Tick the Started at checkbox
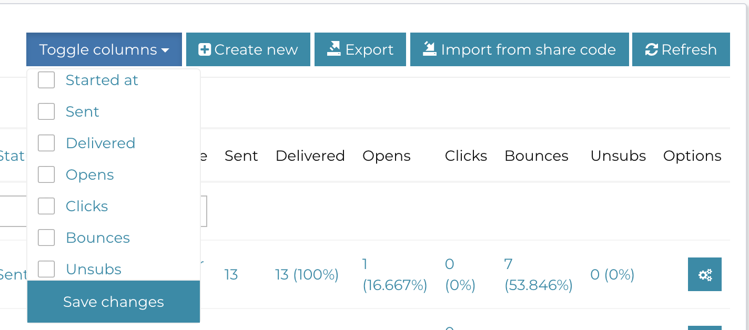The width and height of the screenshot is (749, 330). tap(46, 80)
